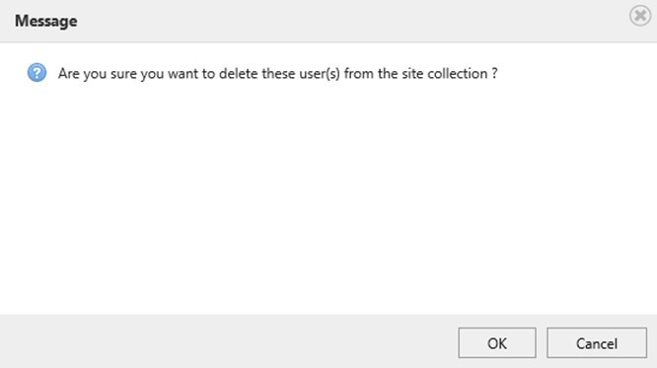Click the empty white dialog body
The width and height of the screenshot is (657, 368).
328,197
